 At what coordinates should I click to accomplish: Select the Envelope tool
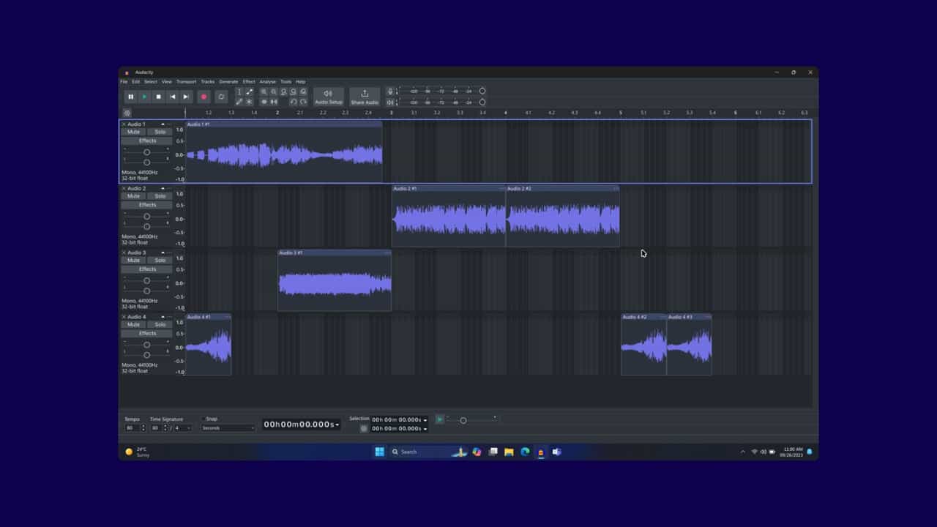tap(250, 91)
